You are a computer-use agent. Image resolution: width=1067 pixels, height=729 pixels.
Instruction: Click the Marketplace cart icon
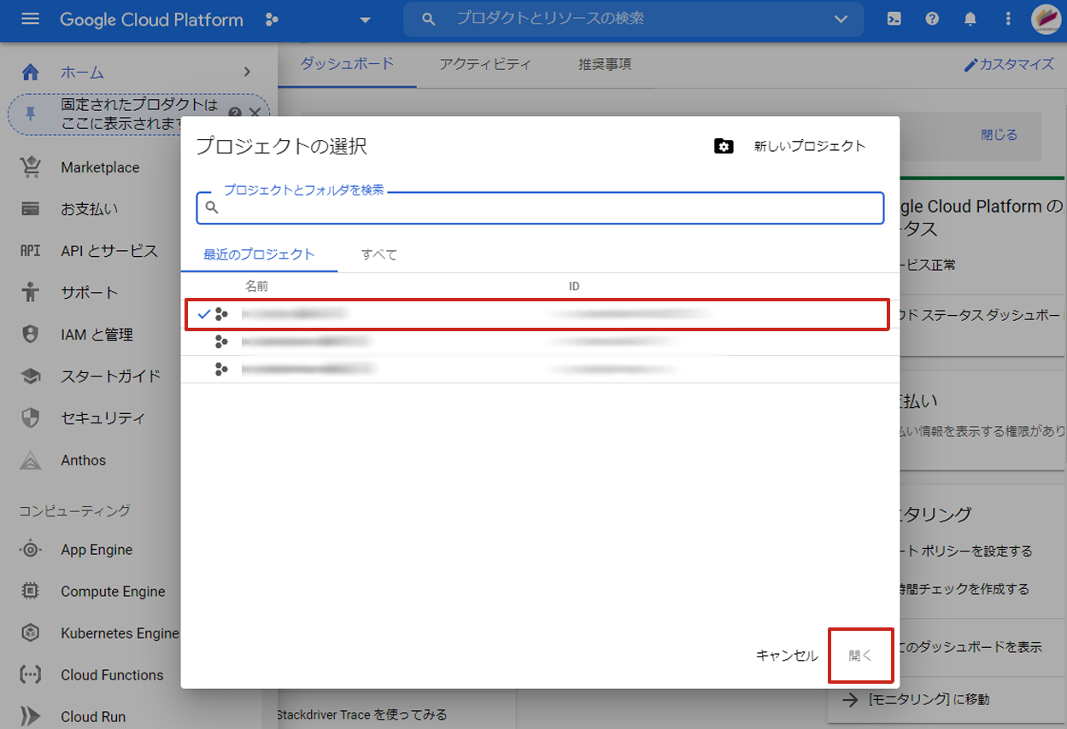(x=30, y=167)
